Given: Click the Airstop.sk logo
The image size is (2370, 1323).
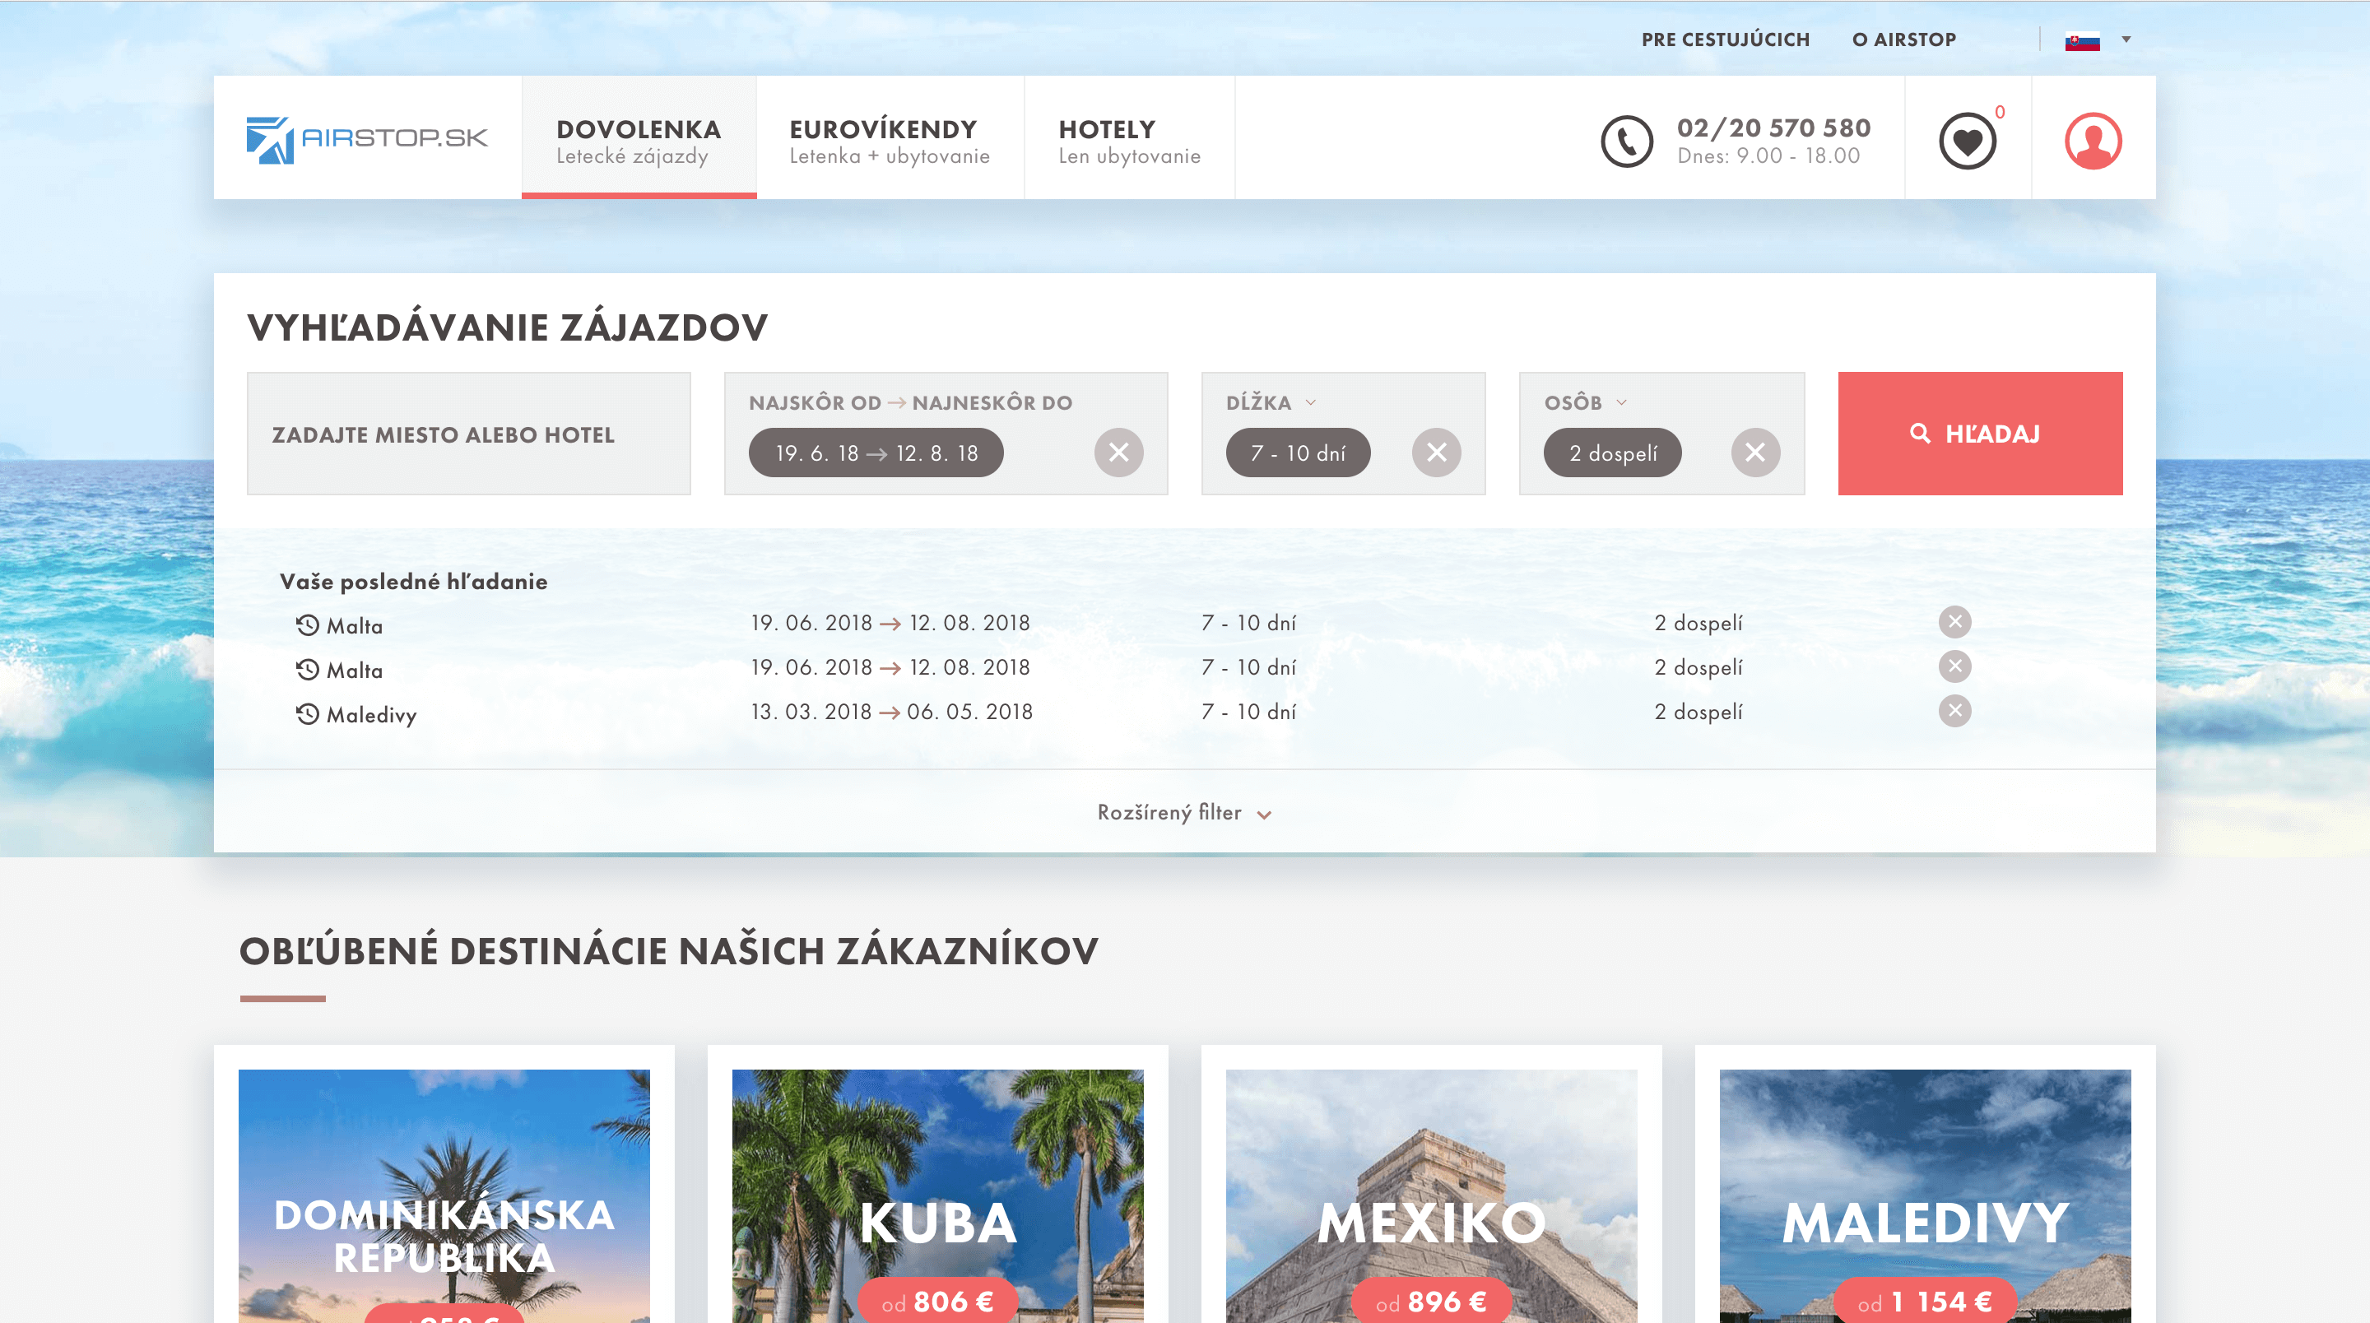Looking at the screenshot, I should click(366, 139).
